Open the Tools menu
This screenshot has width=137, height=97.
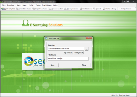point(38,5)
